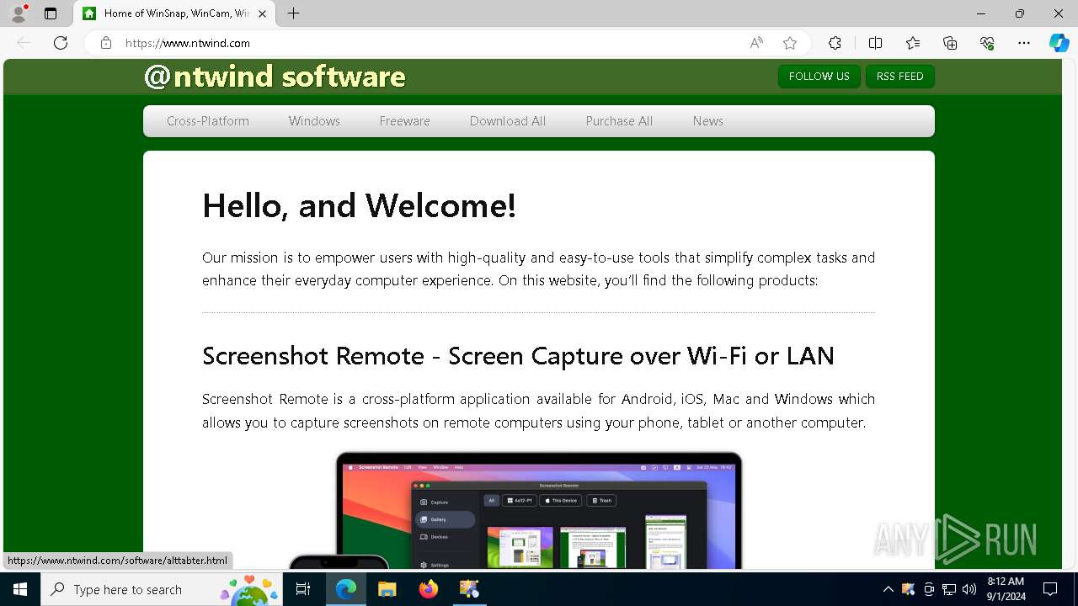Image resolution: width=1078 pixels, height=606 pixels.
Task: Click the RSS FEED button
Action: (900, 77)
